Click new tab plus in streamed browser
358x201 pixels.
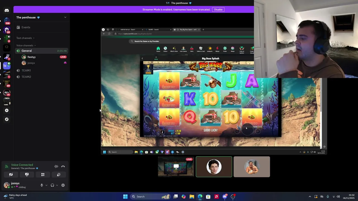203,30
